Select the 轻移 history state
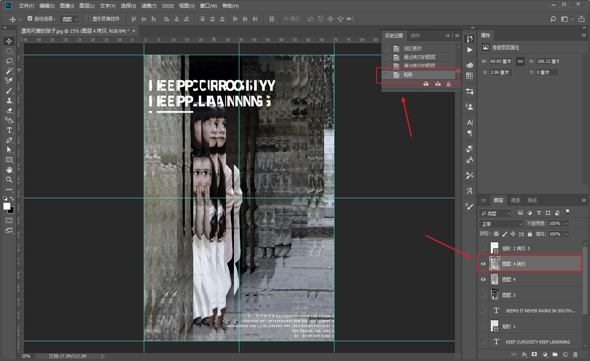Viewport: 590px width, 361px height. (x=419, y=75)
